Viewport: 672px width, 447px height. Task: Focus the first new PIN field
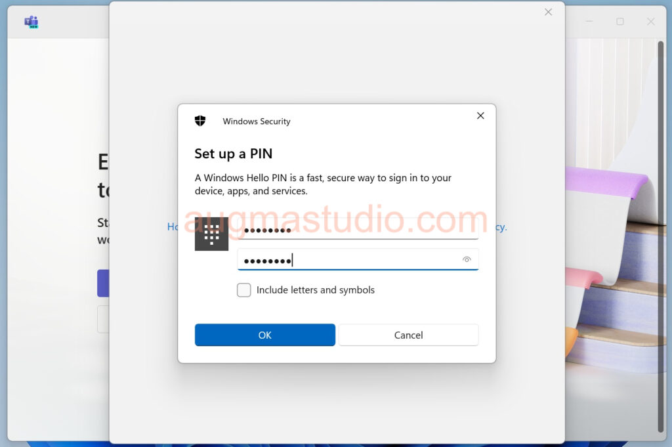[x=358, y=228]
